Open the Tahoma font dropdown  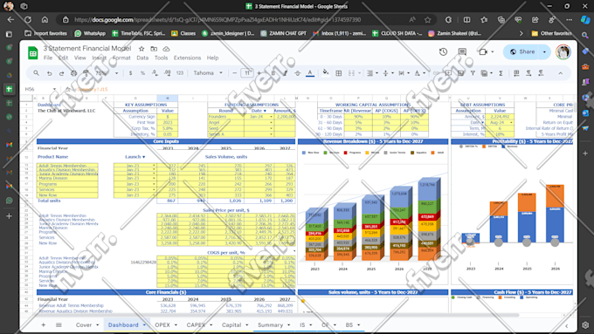coord(208,73)
